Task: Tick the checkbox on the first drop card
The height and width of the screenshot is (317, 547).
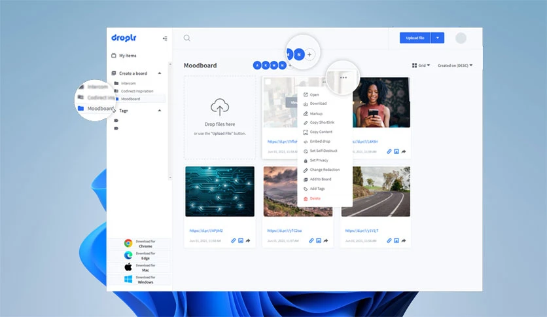Action: (x=268, y=82)
